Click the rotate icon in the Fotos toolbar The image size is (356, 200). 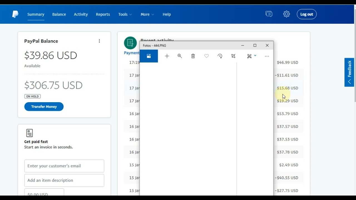coord(220,56)
